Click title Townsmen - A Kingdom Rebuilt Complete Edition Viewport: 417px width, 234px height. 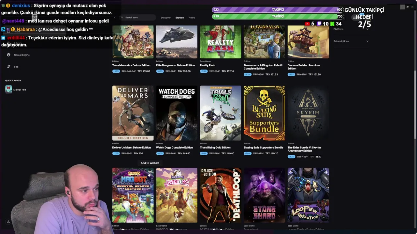(x=263, y=67)
